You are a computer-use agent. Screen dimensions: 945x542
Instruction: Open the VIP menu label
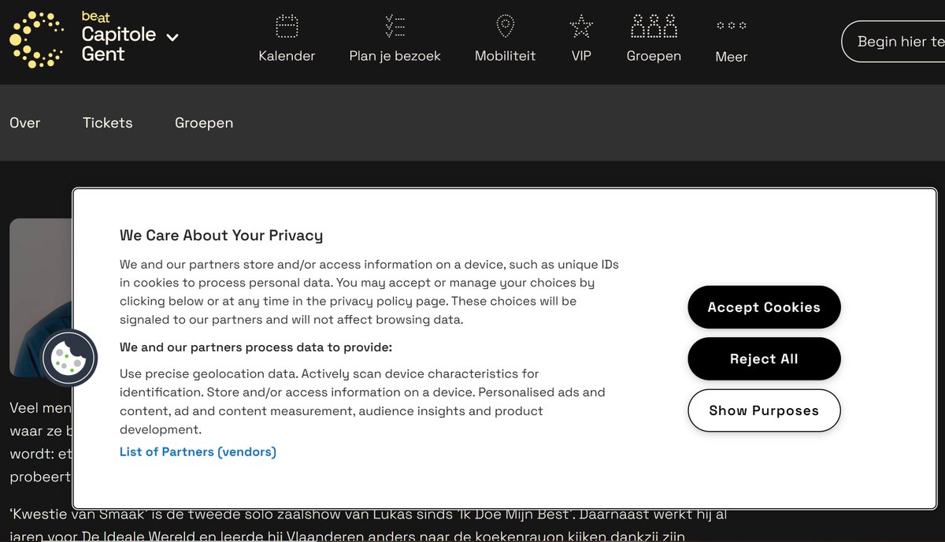581,56
